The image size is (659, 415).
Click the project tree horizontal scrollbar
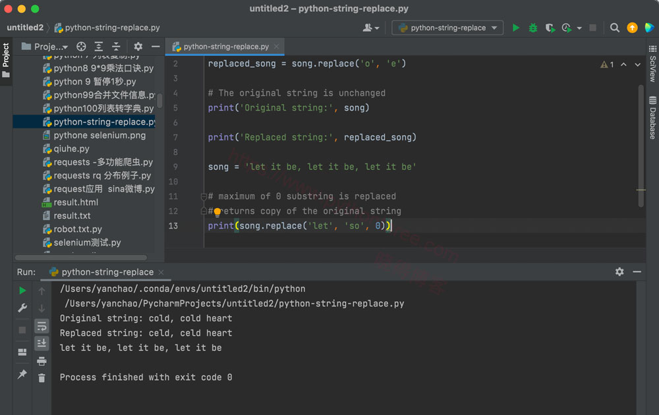pyautogui.click(x=80, y=258)
